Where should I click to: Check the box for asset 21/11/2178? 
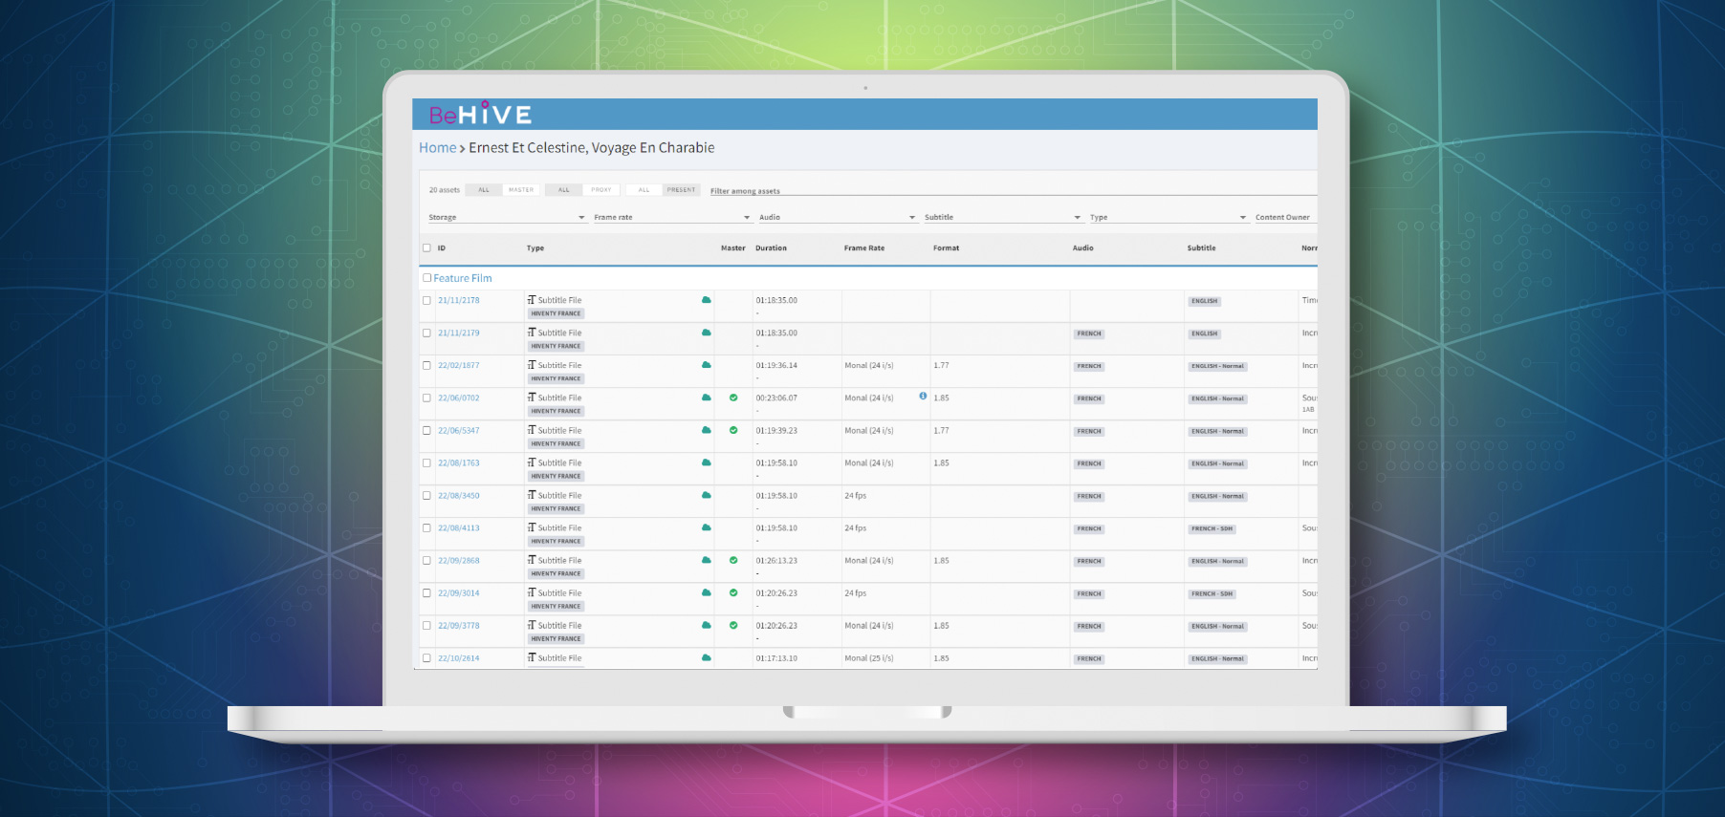click(x=426, y=300)
